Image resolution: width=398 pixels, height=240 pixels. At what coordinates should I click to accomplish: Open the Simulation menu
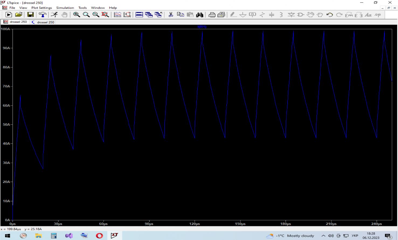(x=65, y=8)
